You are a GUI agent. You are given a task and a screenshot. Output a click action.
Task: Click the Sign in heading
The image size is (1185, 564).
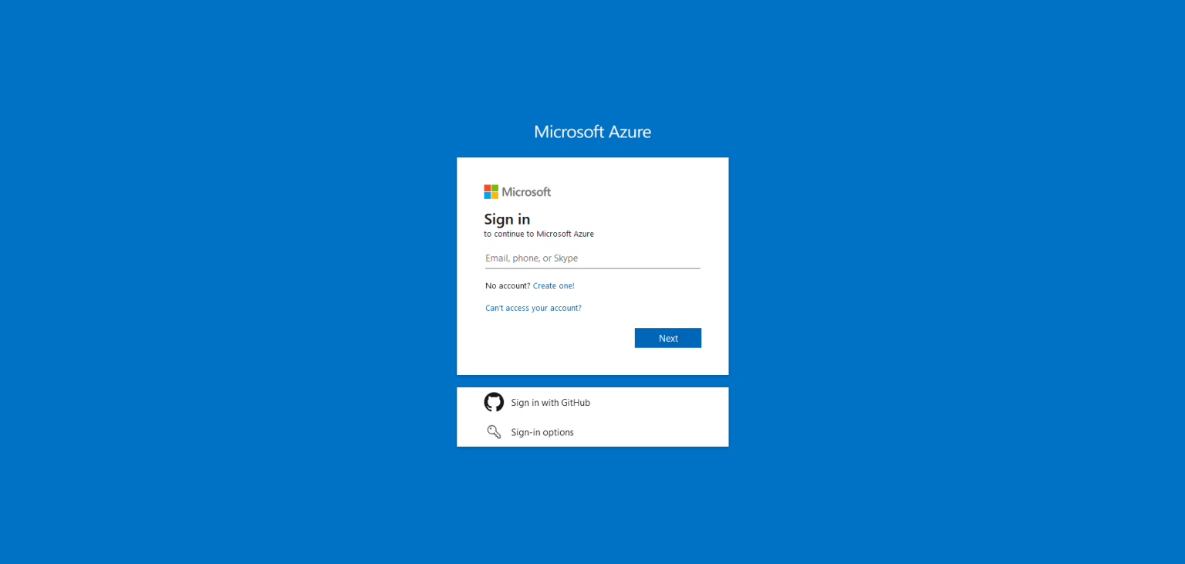pyautogui.click(x=507, y=219)
